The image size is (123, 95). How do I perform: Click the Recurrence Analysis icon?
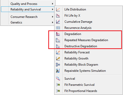click(x=58, y=28)
